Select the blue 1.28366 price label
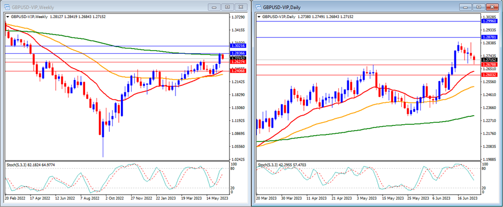This screenshot has width=503, height=207. 238,53
